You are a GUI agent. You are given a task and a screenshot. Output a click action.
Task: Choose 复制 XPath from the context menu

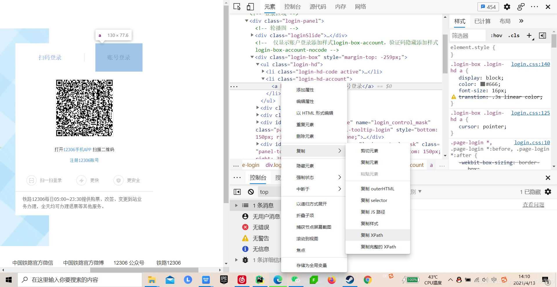(x=372, y=235)
